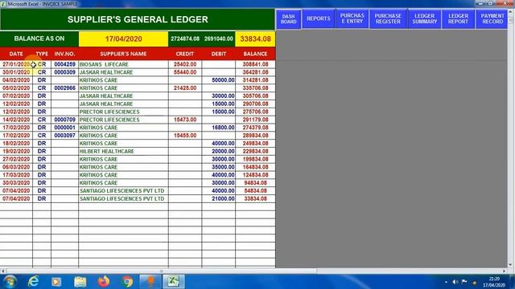Select closing balance cell 33834.08 in header
515x289 pixels.
[255, 39]
